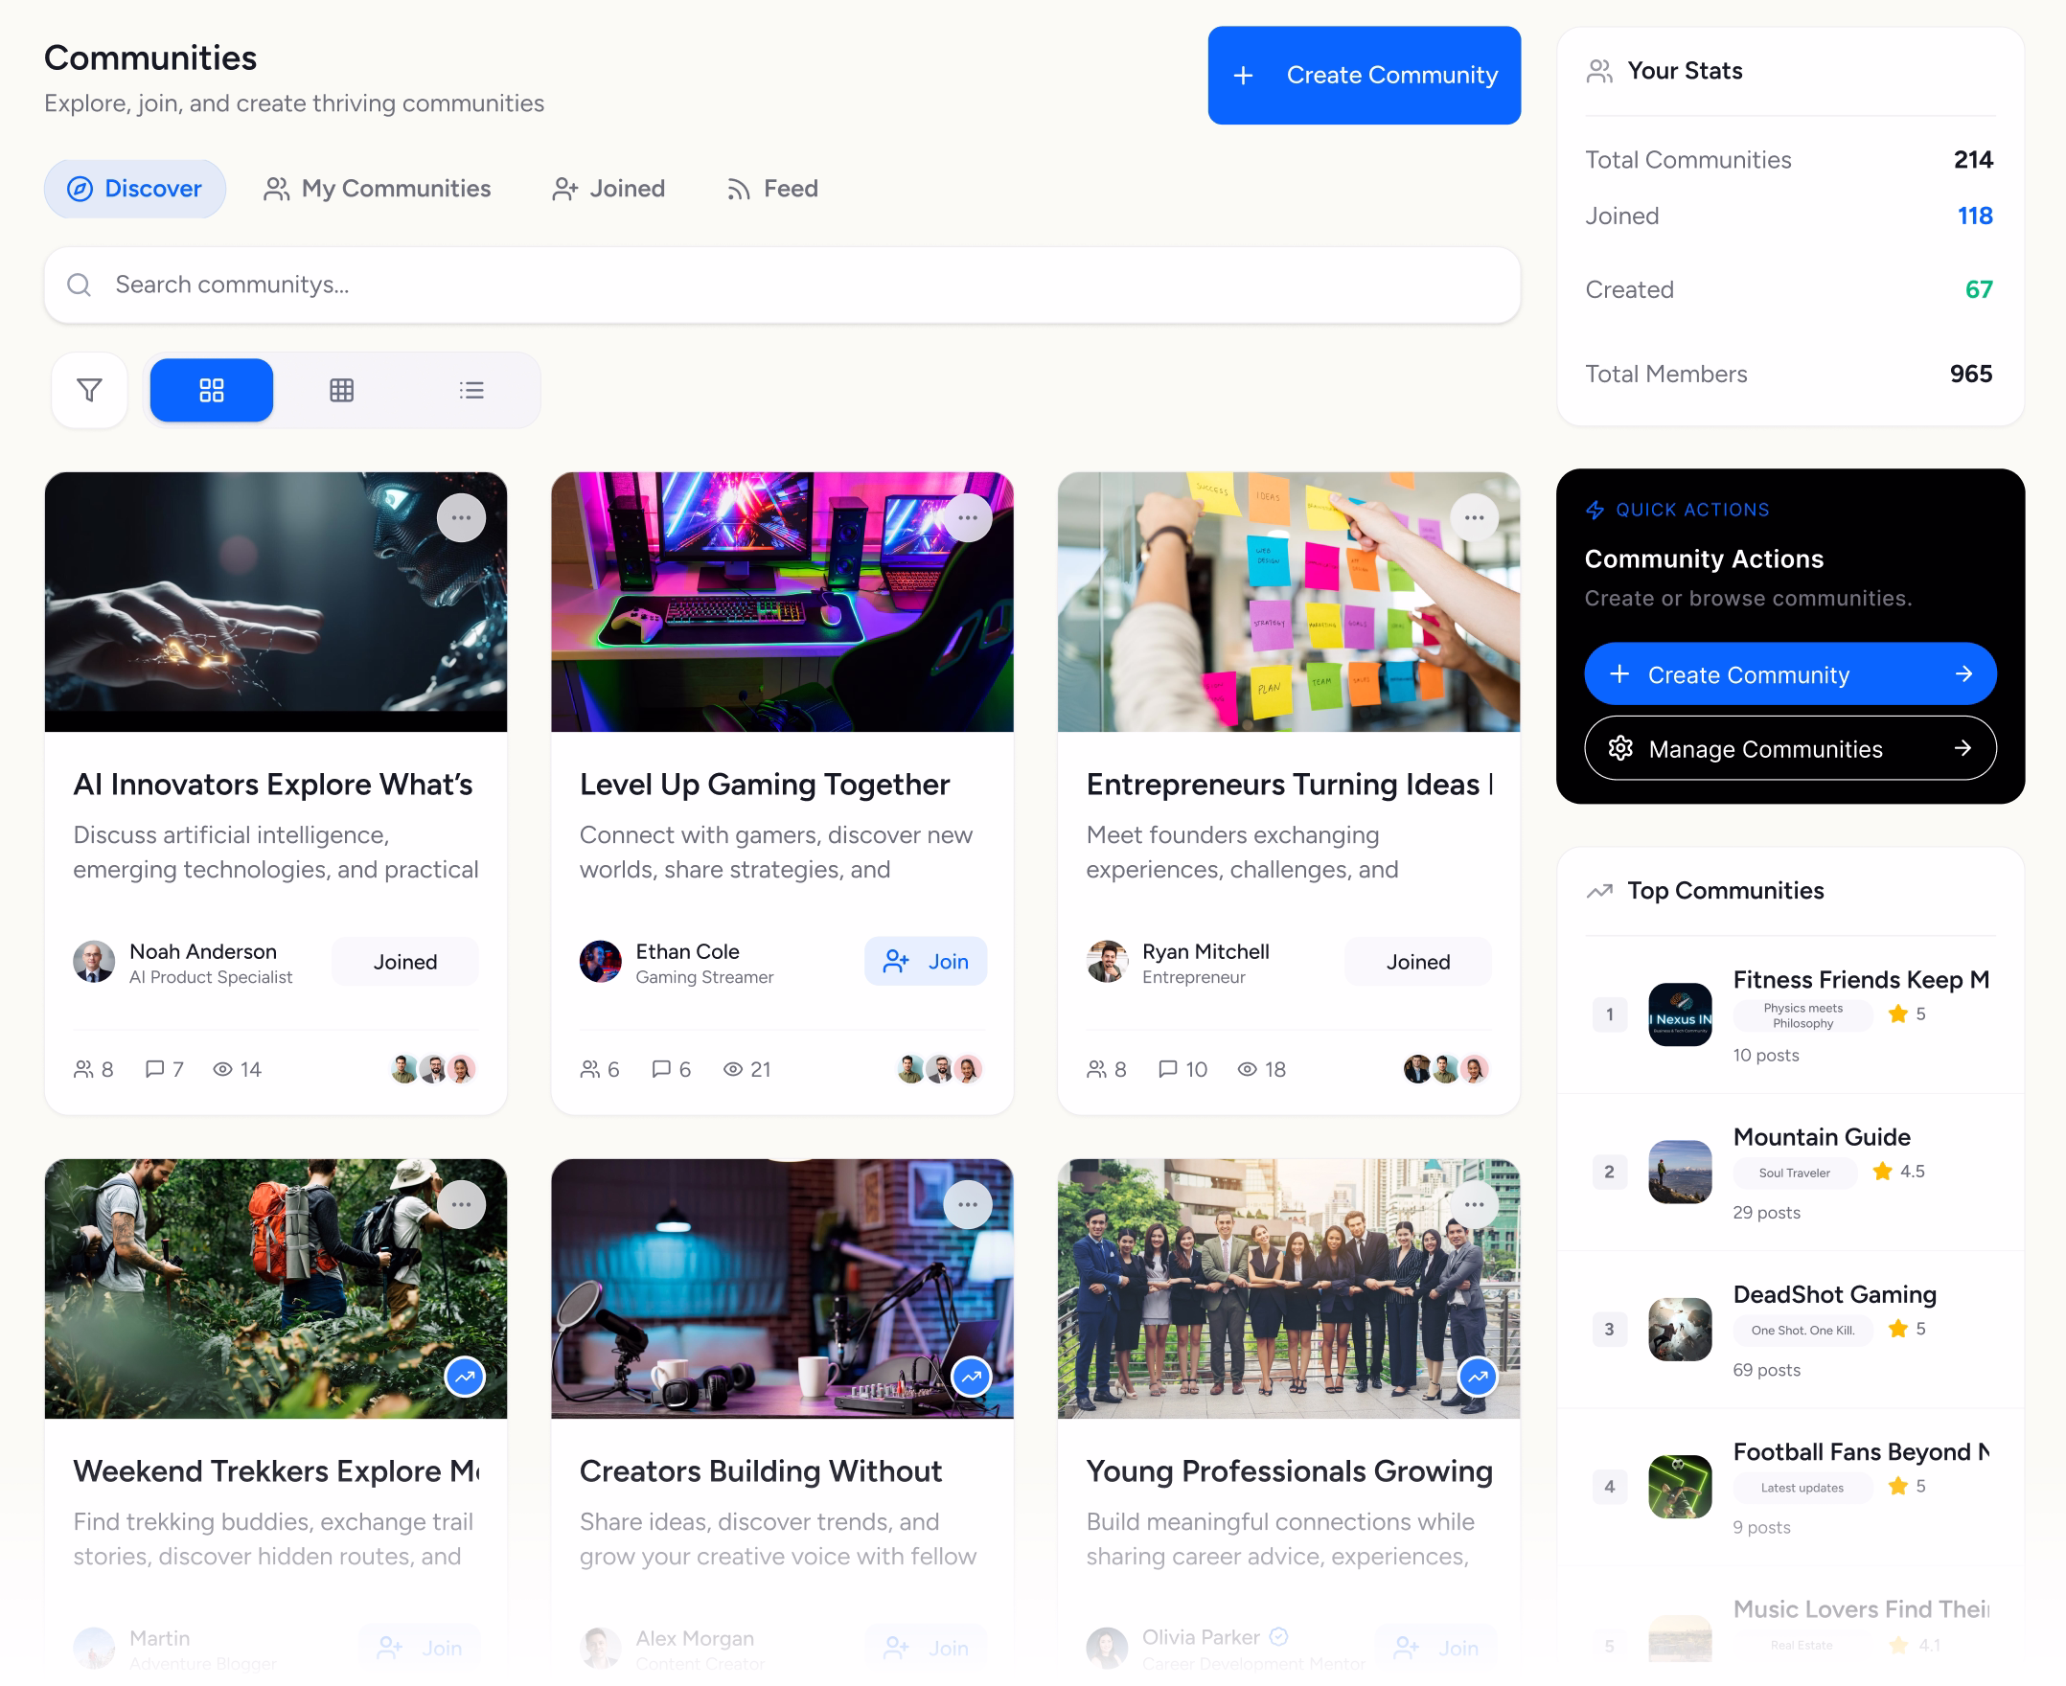This screenshot has height=1686, width=2066.
Task: Click the One Shot. One Kill. tag
Action: [x=1802, y=1330]
